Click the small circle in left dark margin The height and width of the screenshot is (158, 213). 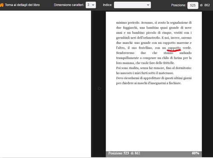[99, 89]
